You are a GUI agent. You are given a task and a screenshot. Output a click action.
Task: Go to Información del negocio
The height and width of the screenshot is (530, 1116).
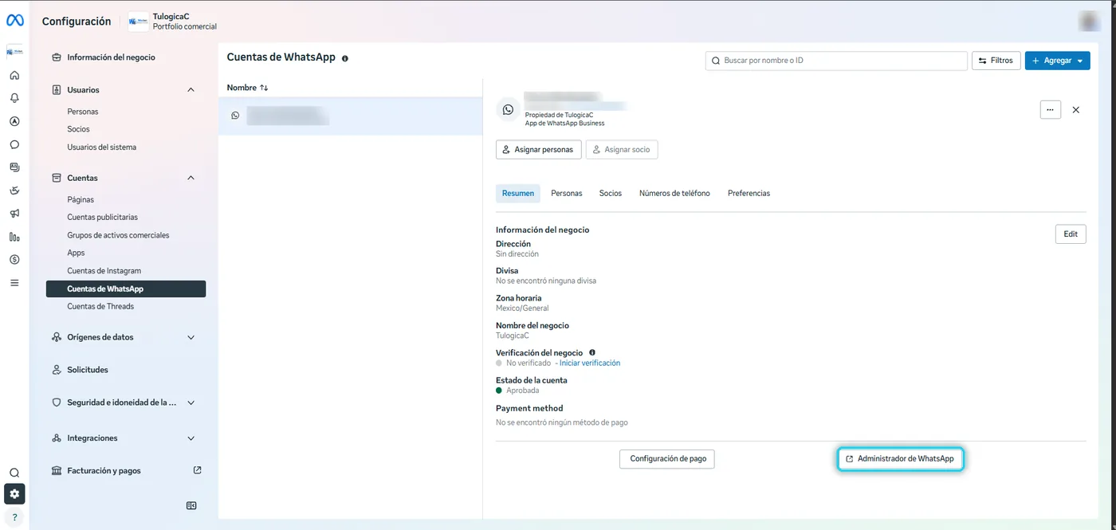[111, 57]
